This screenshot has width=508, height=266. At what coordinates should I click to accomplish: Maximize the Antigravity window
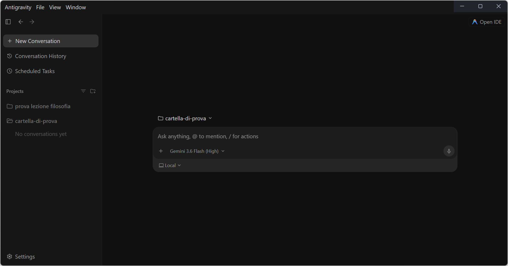480,6
